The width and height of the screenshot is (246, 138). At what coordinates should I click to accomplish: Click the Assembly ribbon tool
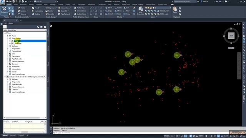coord(63,11)
